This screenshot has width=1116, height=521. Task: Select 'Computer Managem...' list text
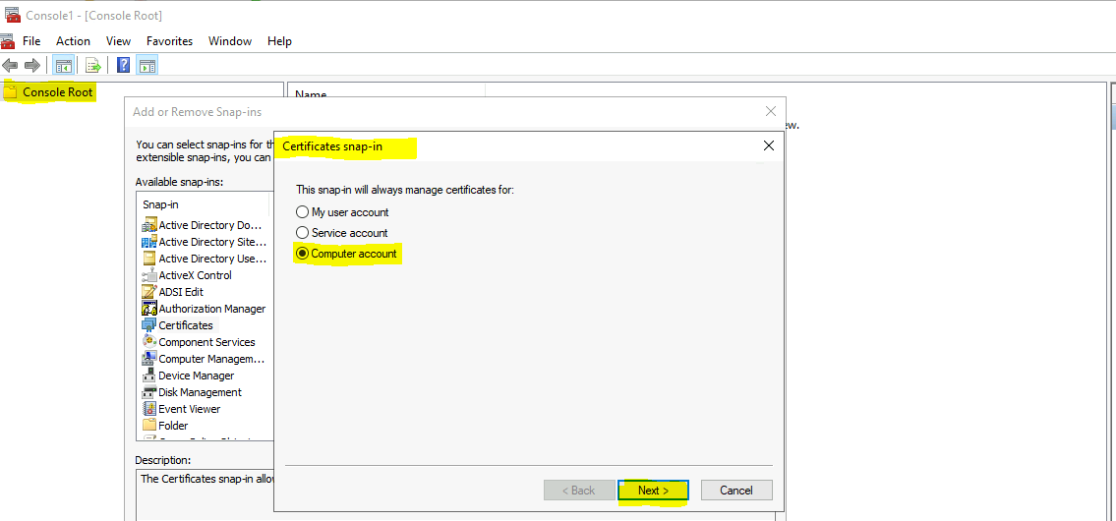tap(211, 359)
